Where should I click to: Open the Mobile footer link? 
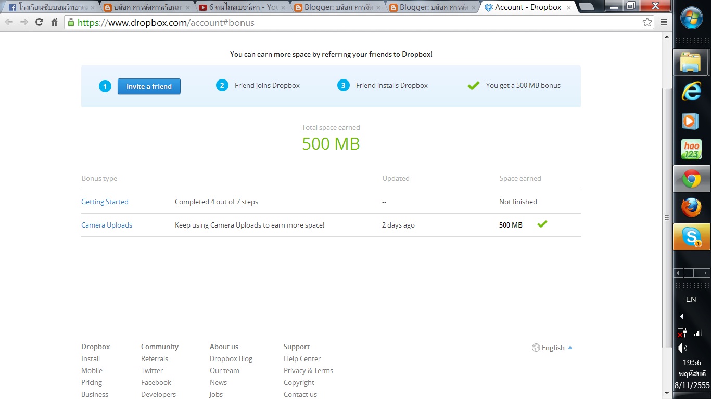(92, 370)
